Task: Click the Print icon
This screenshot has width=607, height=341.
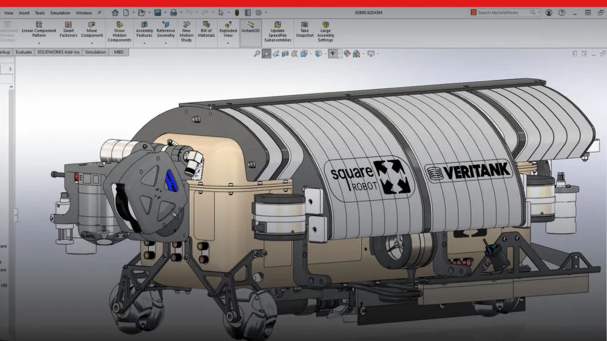Action: pyautogui.click(x=174, y=13)
